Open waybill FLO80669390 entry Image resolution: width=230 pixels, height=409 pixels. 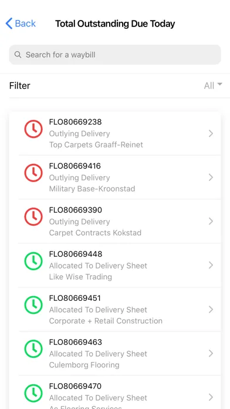[120, 221]
